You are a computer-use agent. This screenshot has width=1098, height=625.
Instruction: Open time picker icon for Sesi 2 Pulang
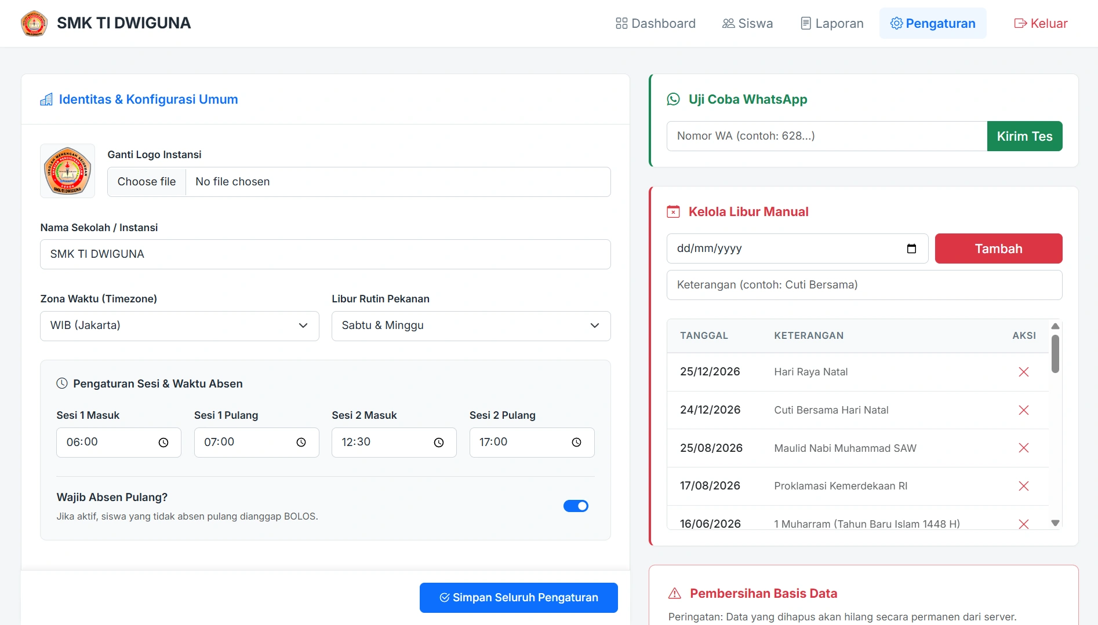pyautogui.click(x=576, y=443)
